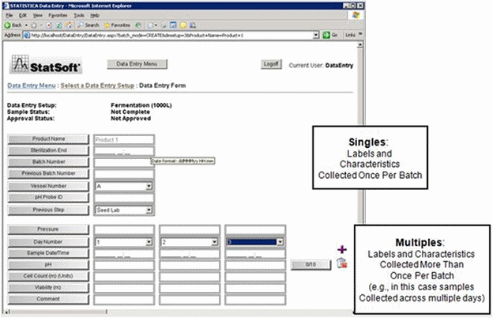Click the Discuss icon in toolbar
The image size is (493, 318).
point(183,25)
